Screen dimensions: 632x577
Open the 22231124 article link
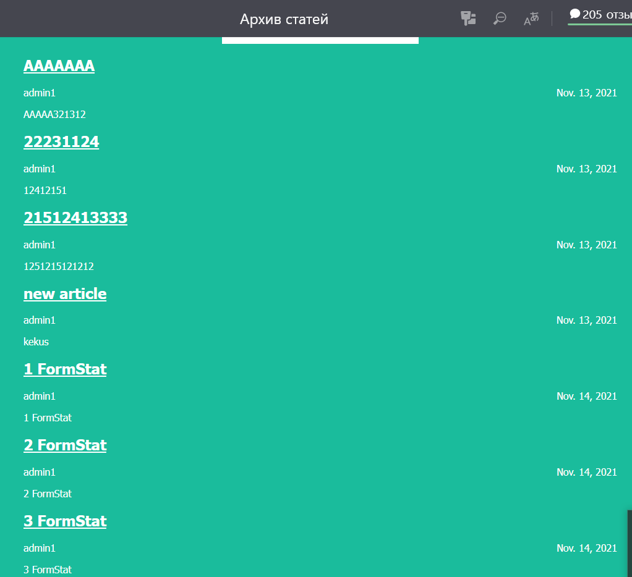(61, 141)
